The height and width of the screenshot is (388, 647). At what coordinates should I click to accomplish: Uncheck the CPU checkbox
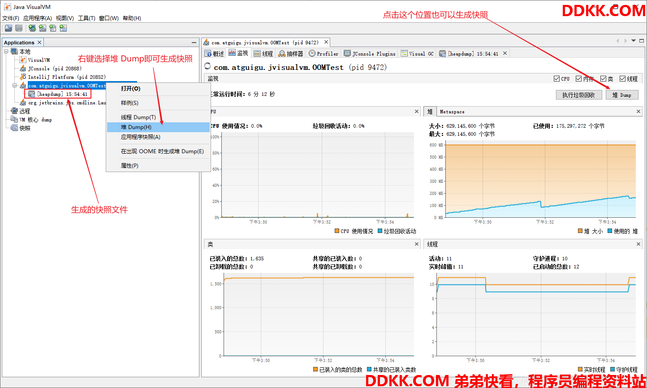coord(557,79)
